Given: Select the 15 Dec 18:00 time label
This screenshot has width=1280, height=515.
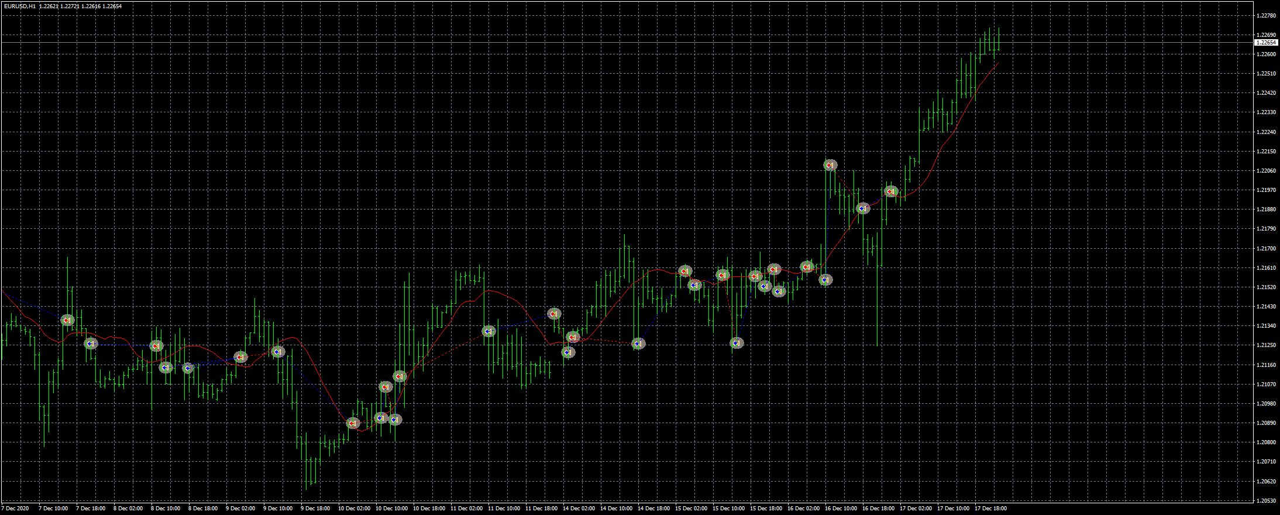Looking at the screenshot, I should point(766,509).
